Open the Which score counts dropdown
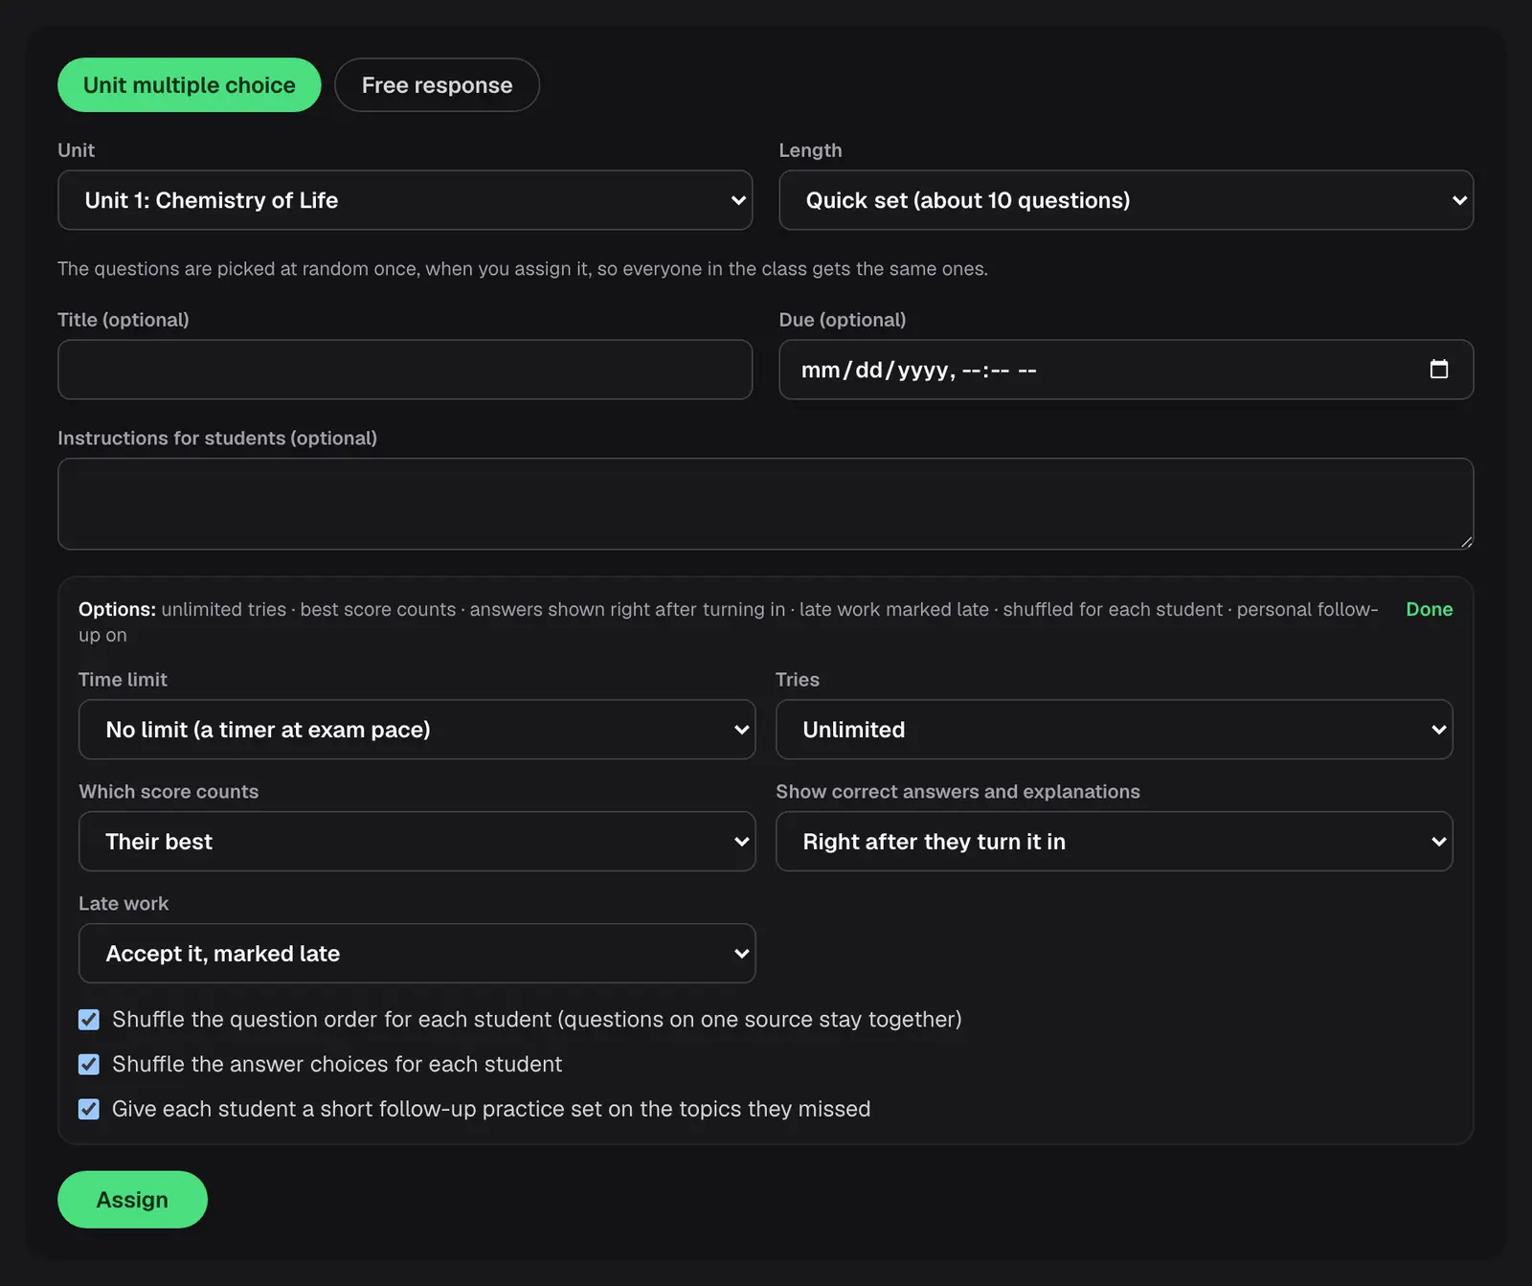The height and width of the screenshot is (1286, 1532). [417, 842]
